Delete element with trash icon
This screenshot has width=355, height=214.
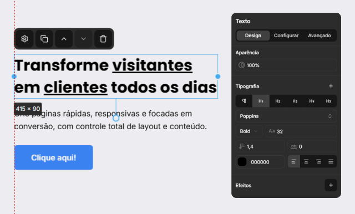click(x=103, y=39)
